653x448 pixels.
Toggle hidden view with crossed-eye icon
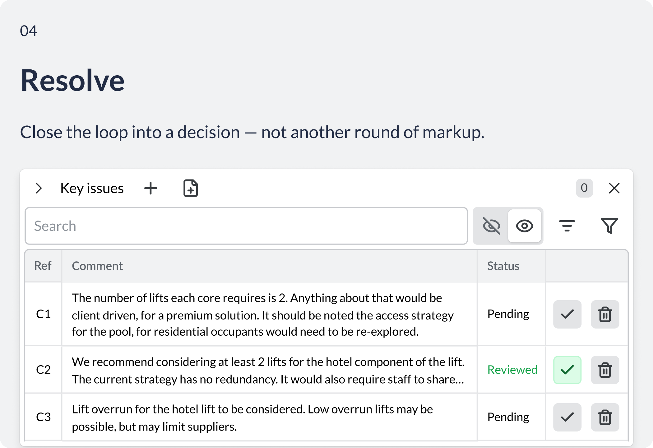pos(491,226)
